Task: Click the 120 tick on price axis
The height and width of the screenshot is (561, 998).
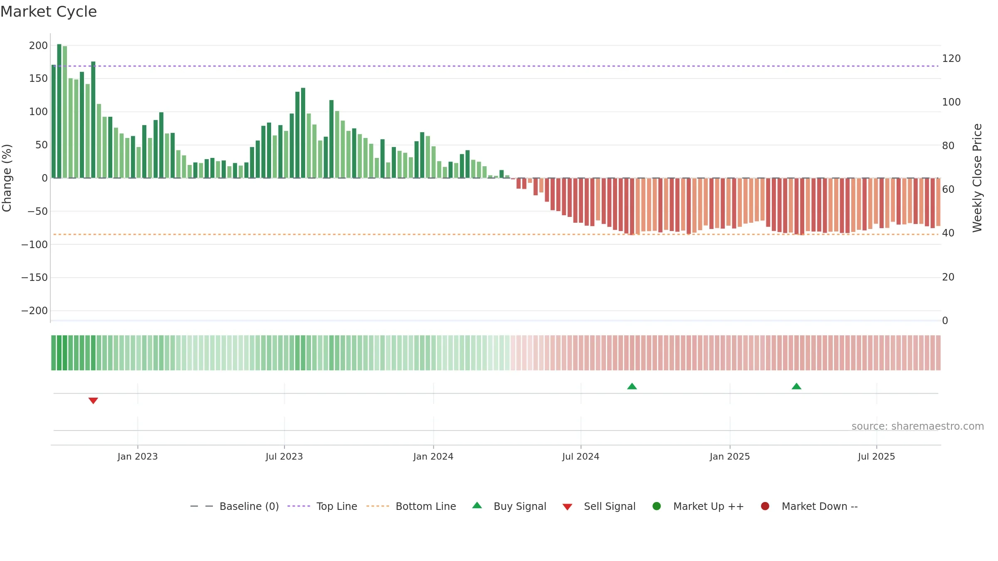Action: pos(951,58)
